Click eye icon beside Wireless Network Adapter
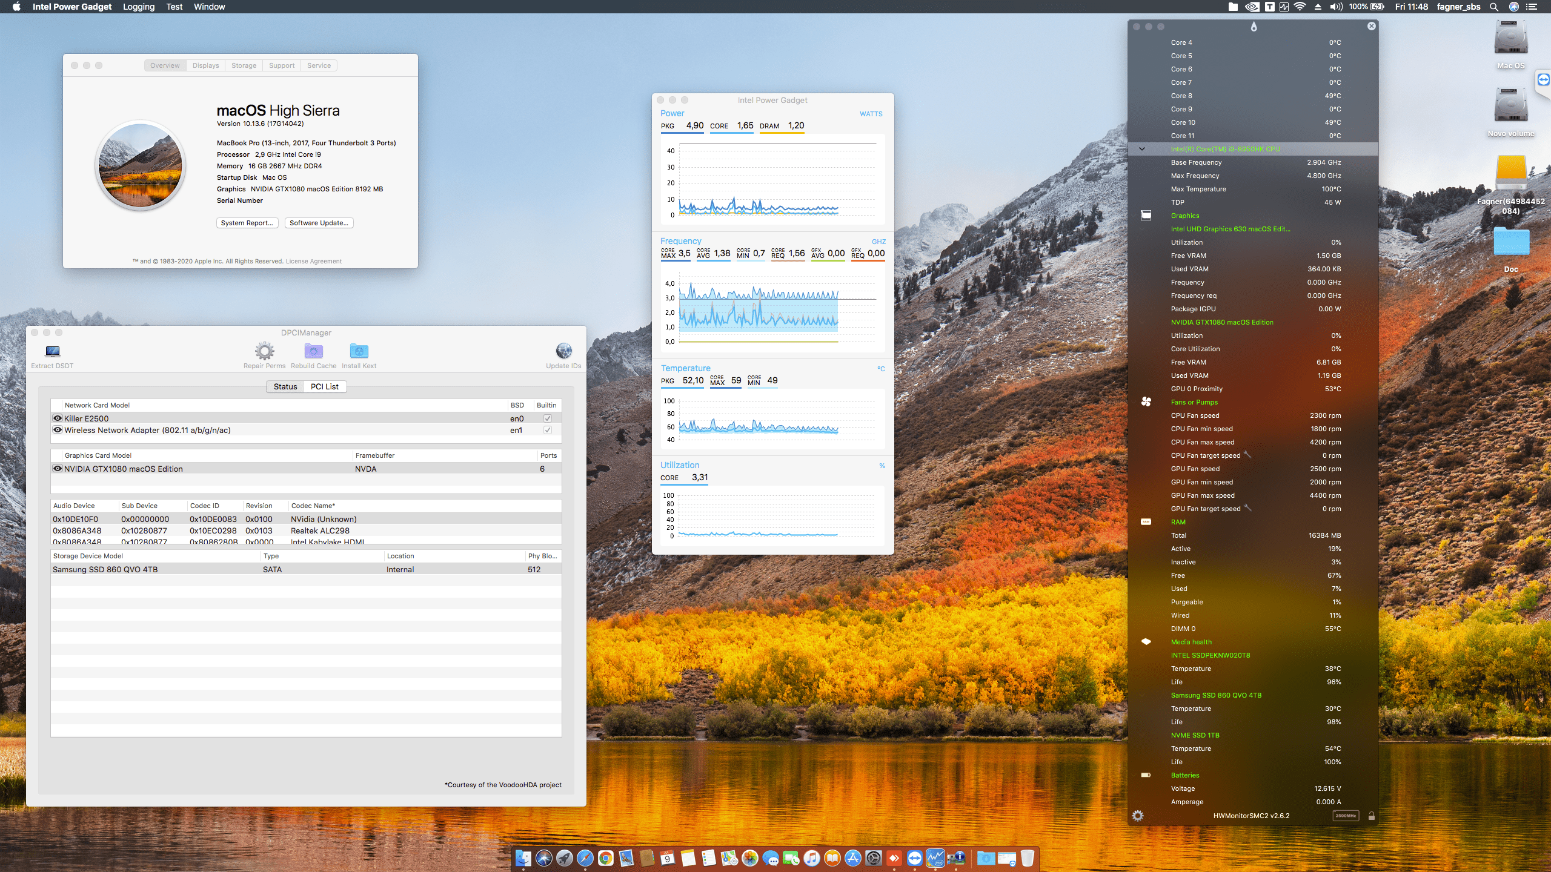The image size is (1551, 872). pyautogui.click(x=58, y=430)
